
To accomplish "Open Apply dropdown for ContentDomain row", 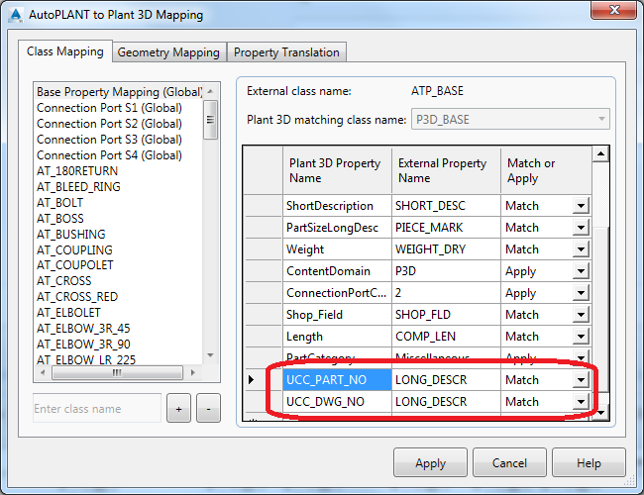I will [x=581, y=271].
